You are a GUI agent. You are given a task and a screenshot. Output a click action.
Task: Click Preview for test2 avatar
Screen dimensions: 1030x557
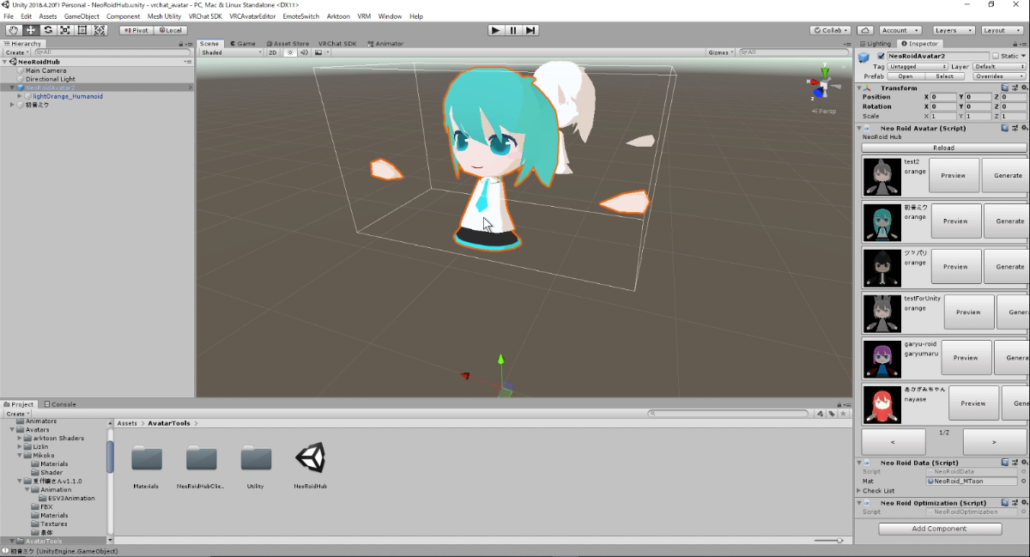pyautogui.click(x=954, y=175)
